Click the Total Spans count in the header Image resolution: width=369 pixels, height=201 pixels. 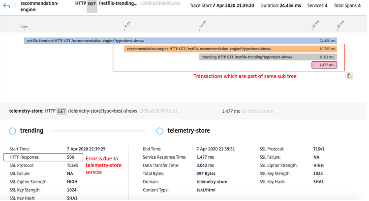pyautogui.click(x=359, y=5)
